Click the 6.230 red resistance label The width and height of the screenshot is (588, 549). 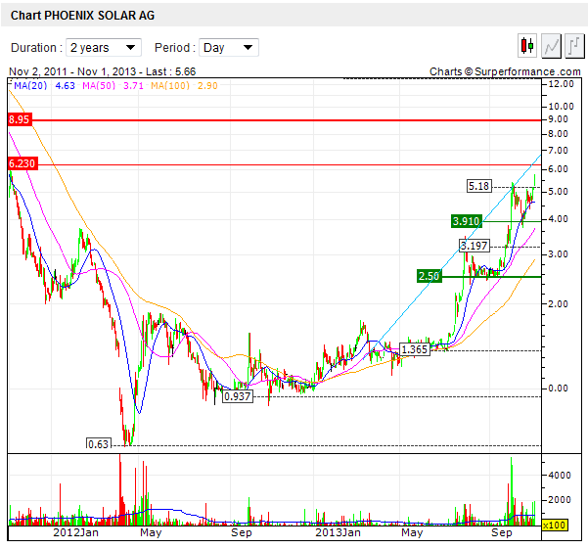point(23,163)
